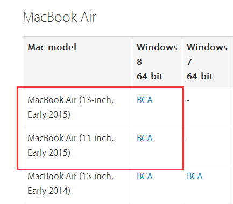
Task: Click Early 2015) text in the 13-inch row
Action: coord(49,114)
